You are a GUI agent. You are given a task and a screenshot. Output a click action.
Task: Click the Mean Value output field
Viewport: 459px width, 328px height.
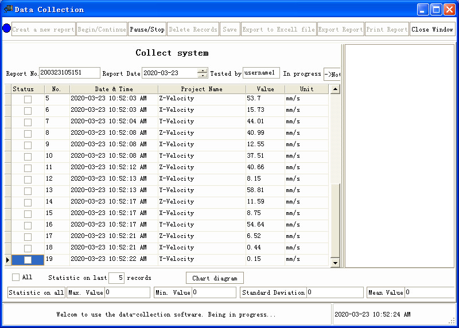pyautogui.click(x=430, y=292)
